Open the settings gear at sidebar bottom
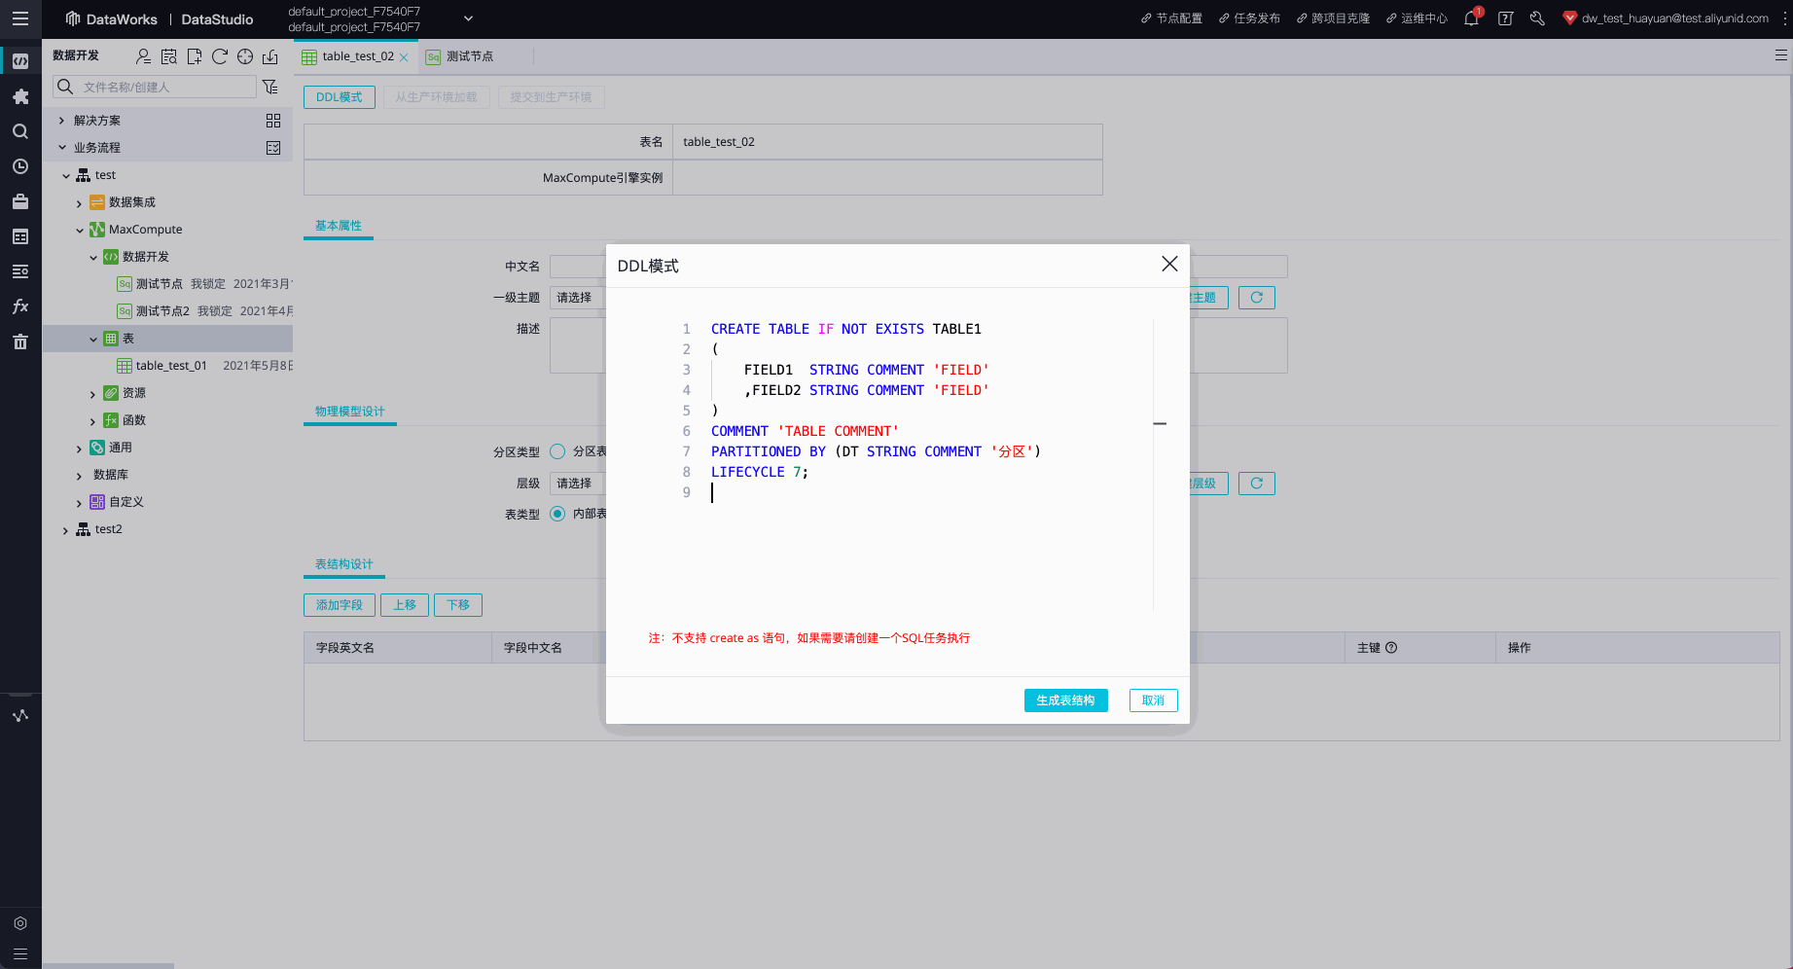The image size is (1793, 969). point(20,923)
